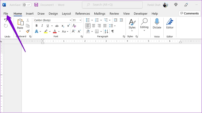Click the Copy icon
The height and width of the screenshot is (113, 202).
tap(28, 26)
